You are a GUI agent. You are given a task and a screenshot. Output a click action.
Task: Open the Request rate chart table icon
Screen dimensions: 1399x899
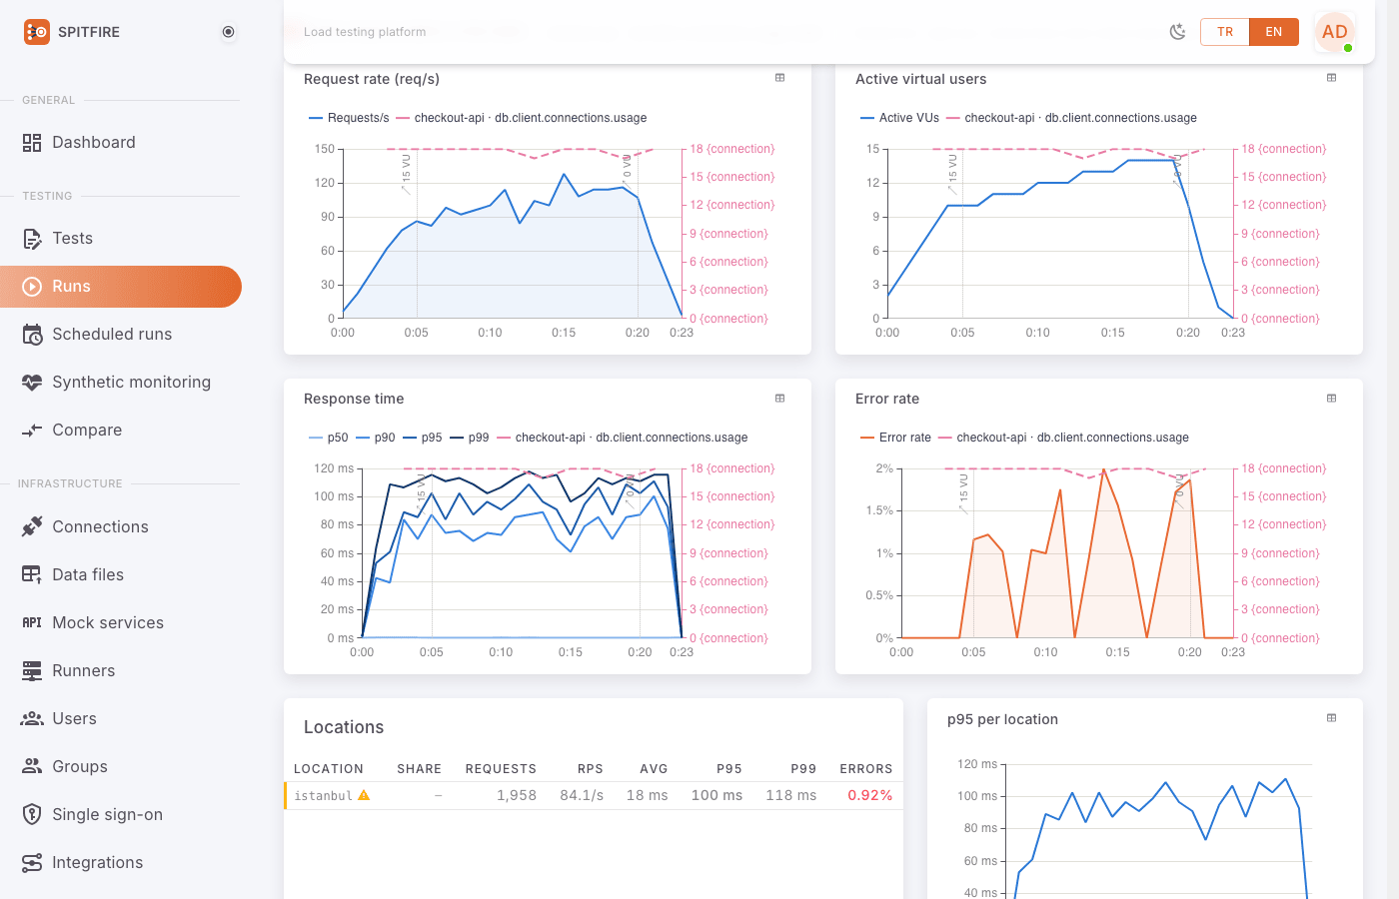coord(780,78)
